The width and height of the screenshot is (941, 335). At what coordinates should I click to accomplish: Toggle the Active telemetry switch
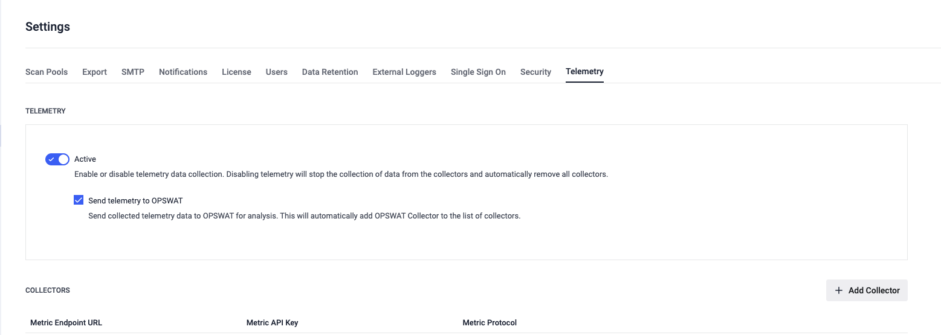pos(57,159)
